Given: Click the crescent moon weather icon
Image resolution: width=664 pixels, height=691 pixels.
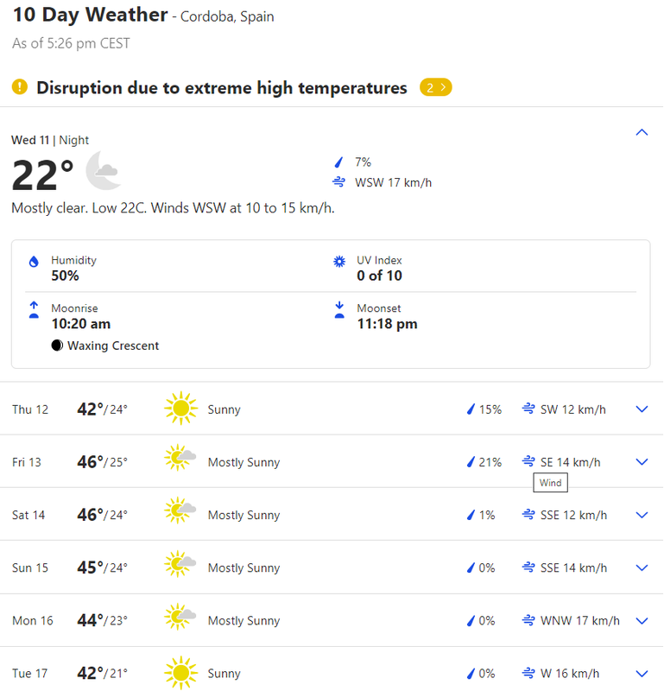Looking at the screenshot, I should [x=104, y=171].
